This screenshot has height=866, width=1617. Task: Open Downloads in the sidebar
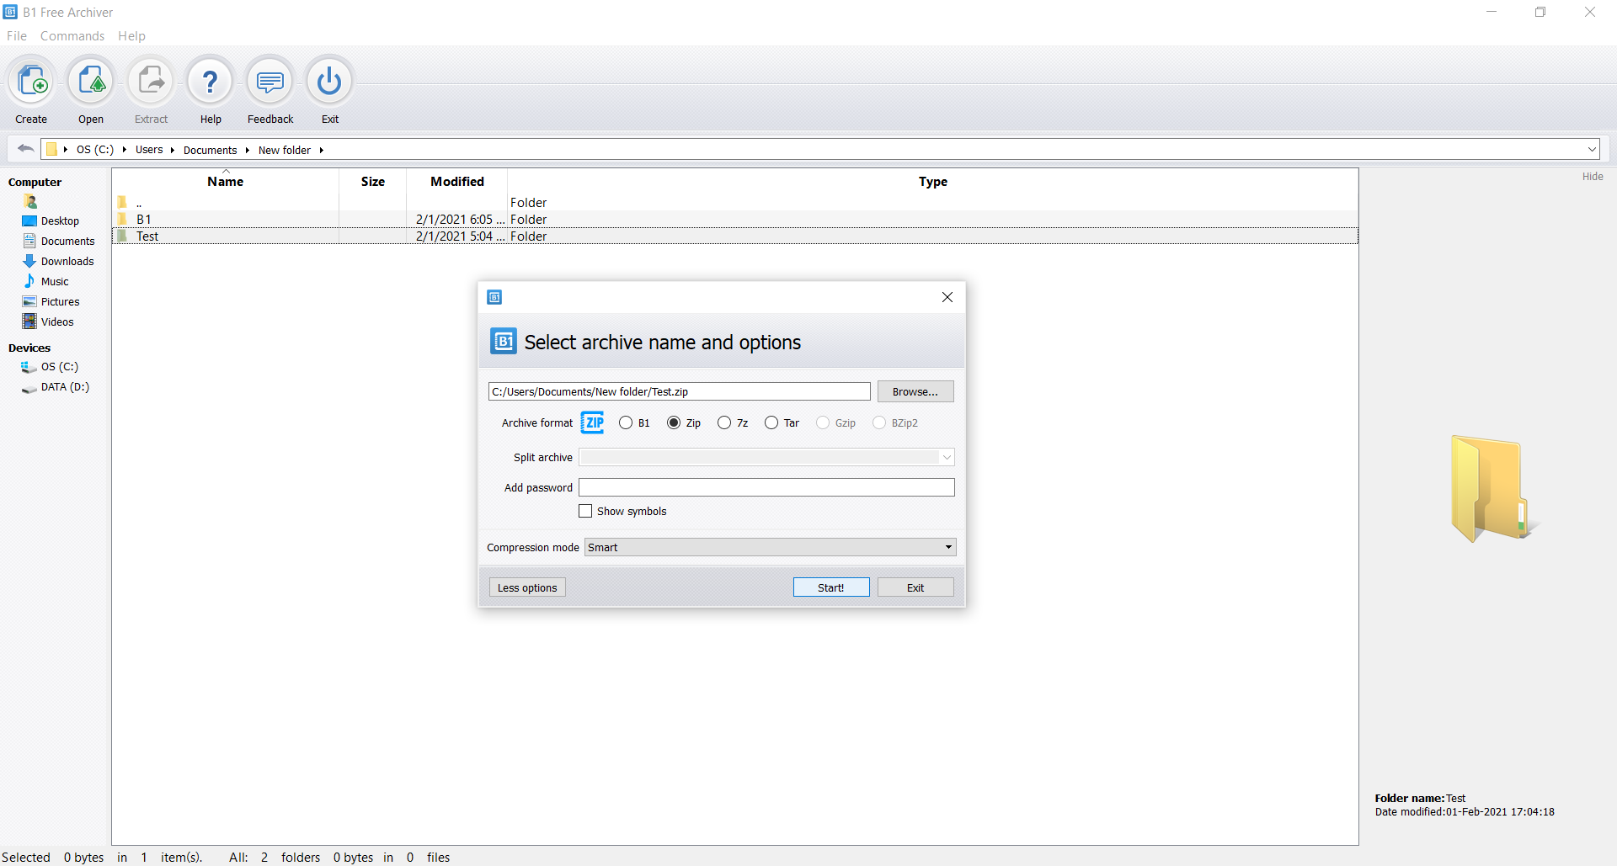pyautogui.click(x=67, y=262)
